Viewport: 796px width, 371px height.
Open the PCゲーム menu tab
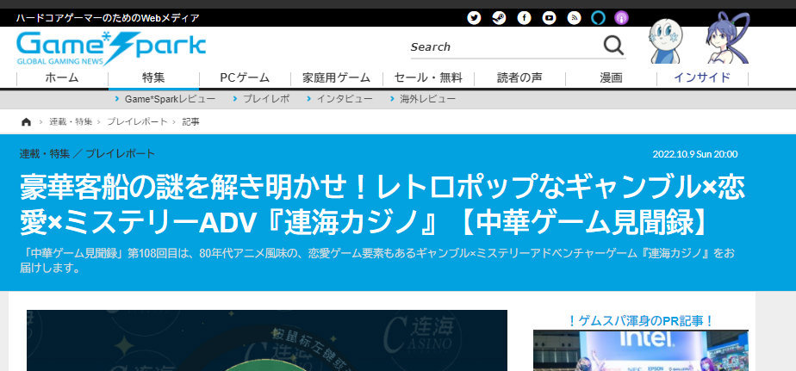coord(245,78)
